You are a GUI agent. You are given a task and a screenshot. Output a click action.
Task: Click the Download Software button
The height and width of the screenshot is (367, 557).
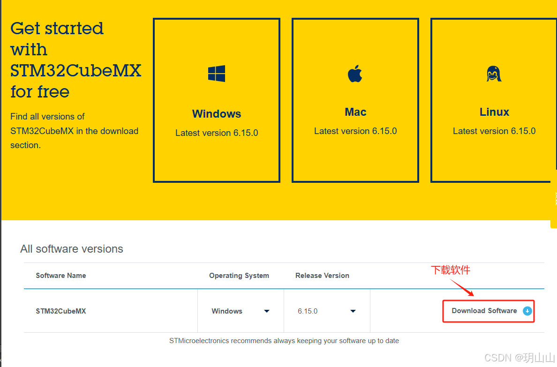tap(489, 311)
